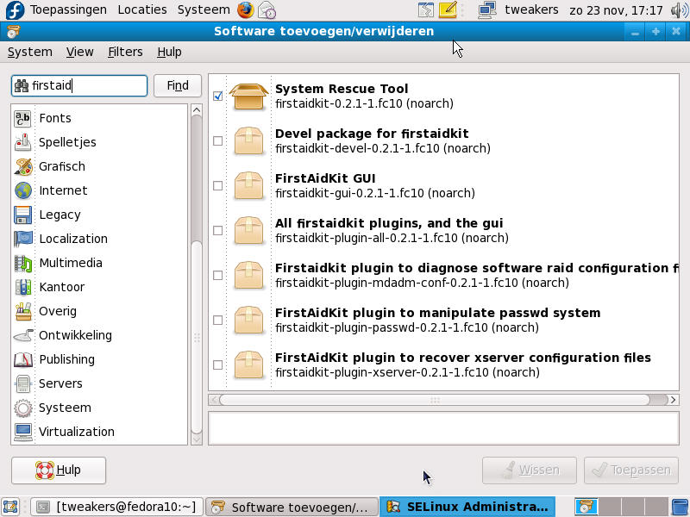Tick All firstaidkit plugins checkbox
This screenshot has width=690, height=517.
tap(218, 230)
